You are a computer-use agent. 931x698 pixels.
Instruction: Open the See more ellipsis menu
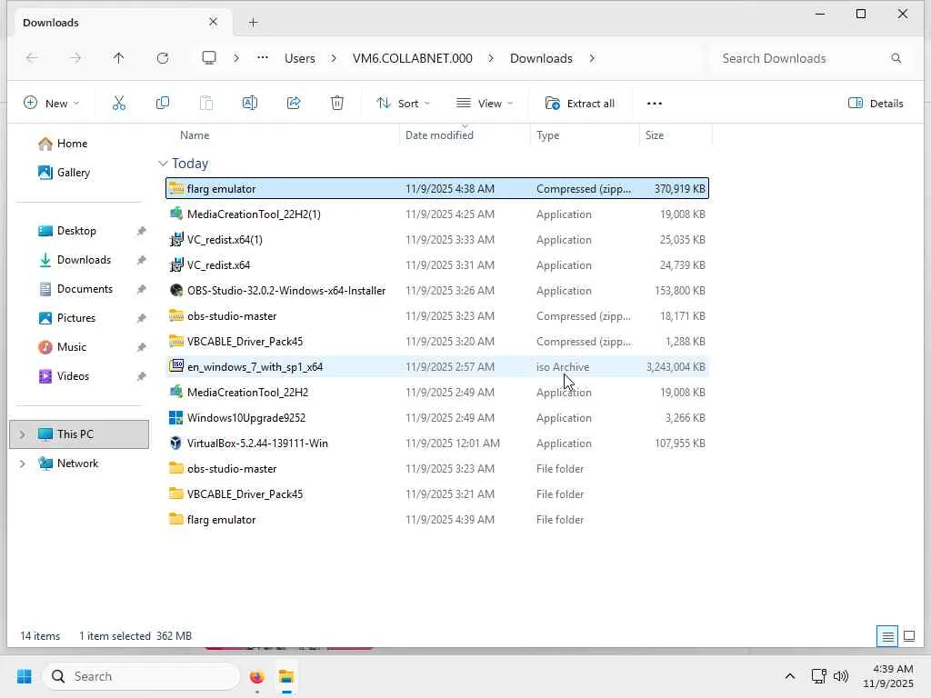(x=655, y=104)
